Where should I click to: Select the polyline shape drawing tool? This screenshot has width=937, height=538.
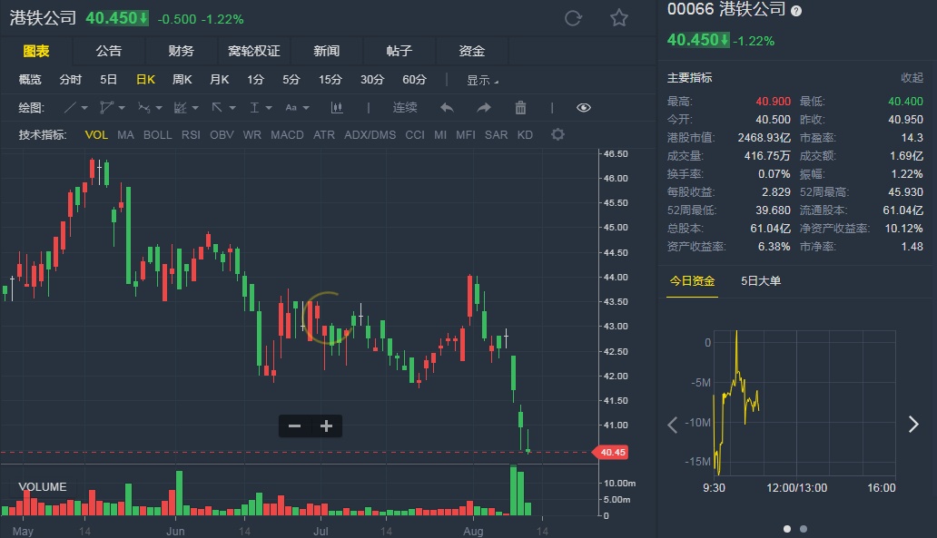(x=106, y=107)
